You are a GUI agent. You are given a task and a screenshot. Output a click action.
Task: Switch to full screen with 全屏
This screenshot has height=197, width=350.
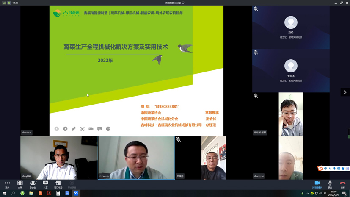(20, 184)
